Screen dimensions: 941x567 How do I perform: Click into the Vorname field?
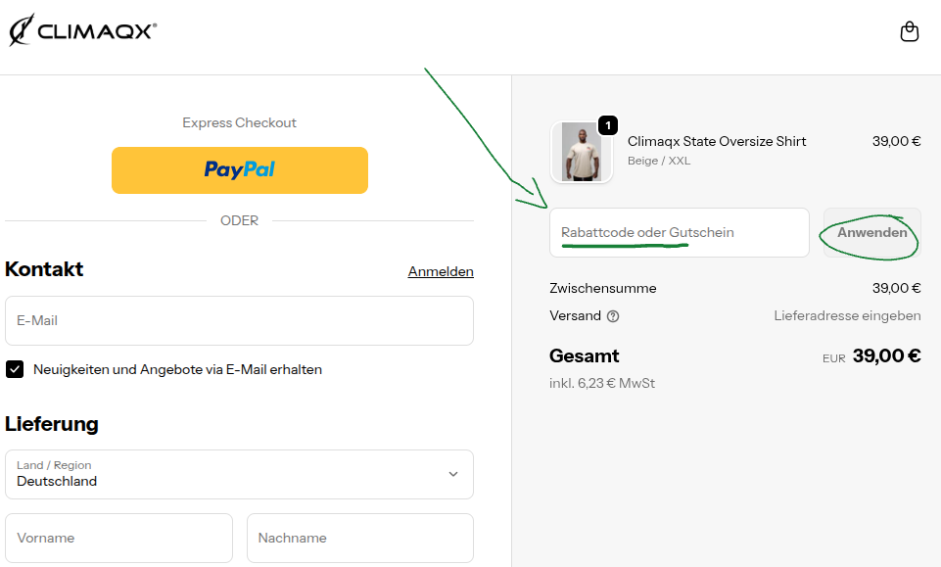[x=118, y=539]
